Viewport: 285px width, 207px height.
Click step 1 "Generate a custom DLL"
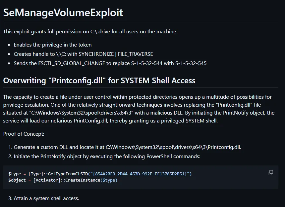pos(127,147)
